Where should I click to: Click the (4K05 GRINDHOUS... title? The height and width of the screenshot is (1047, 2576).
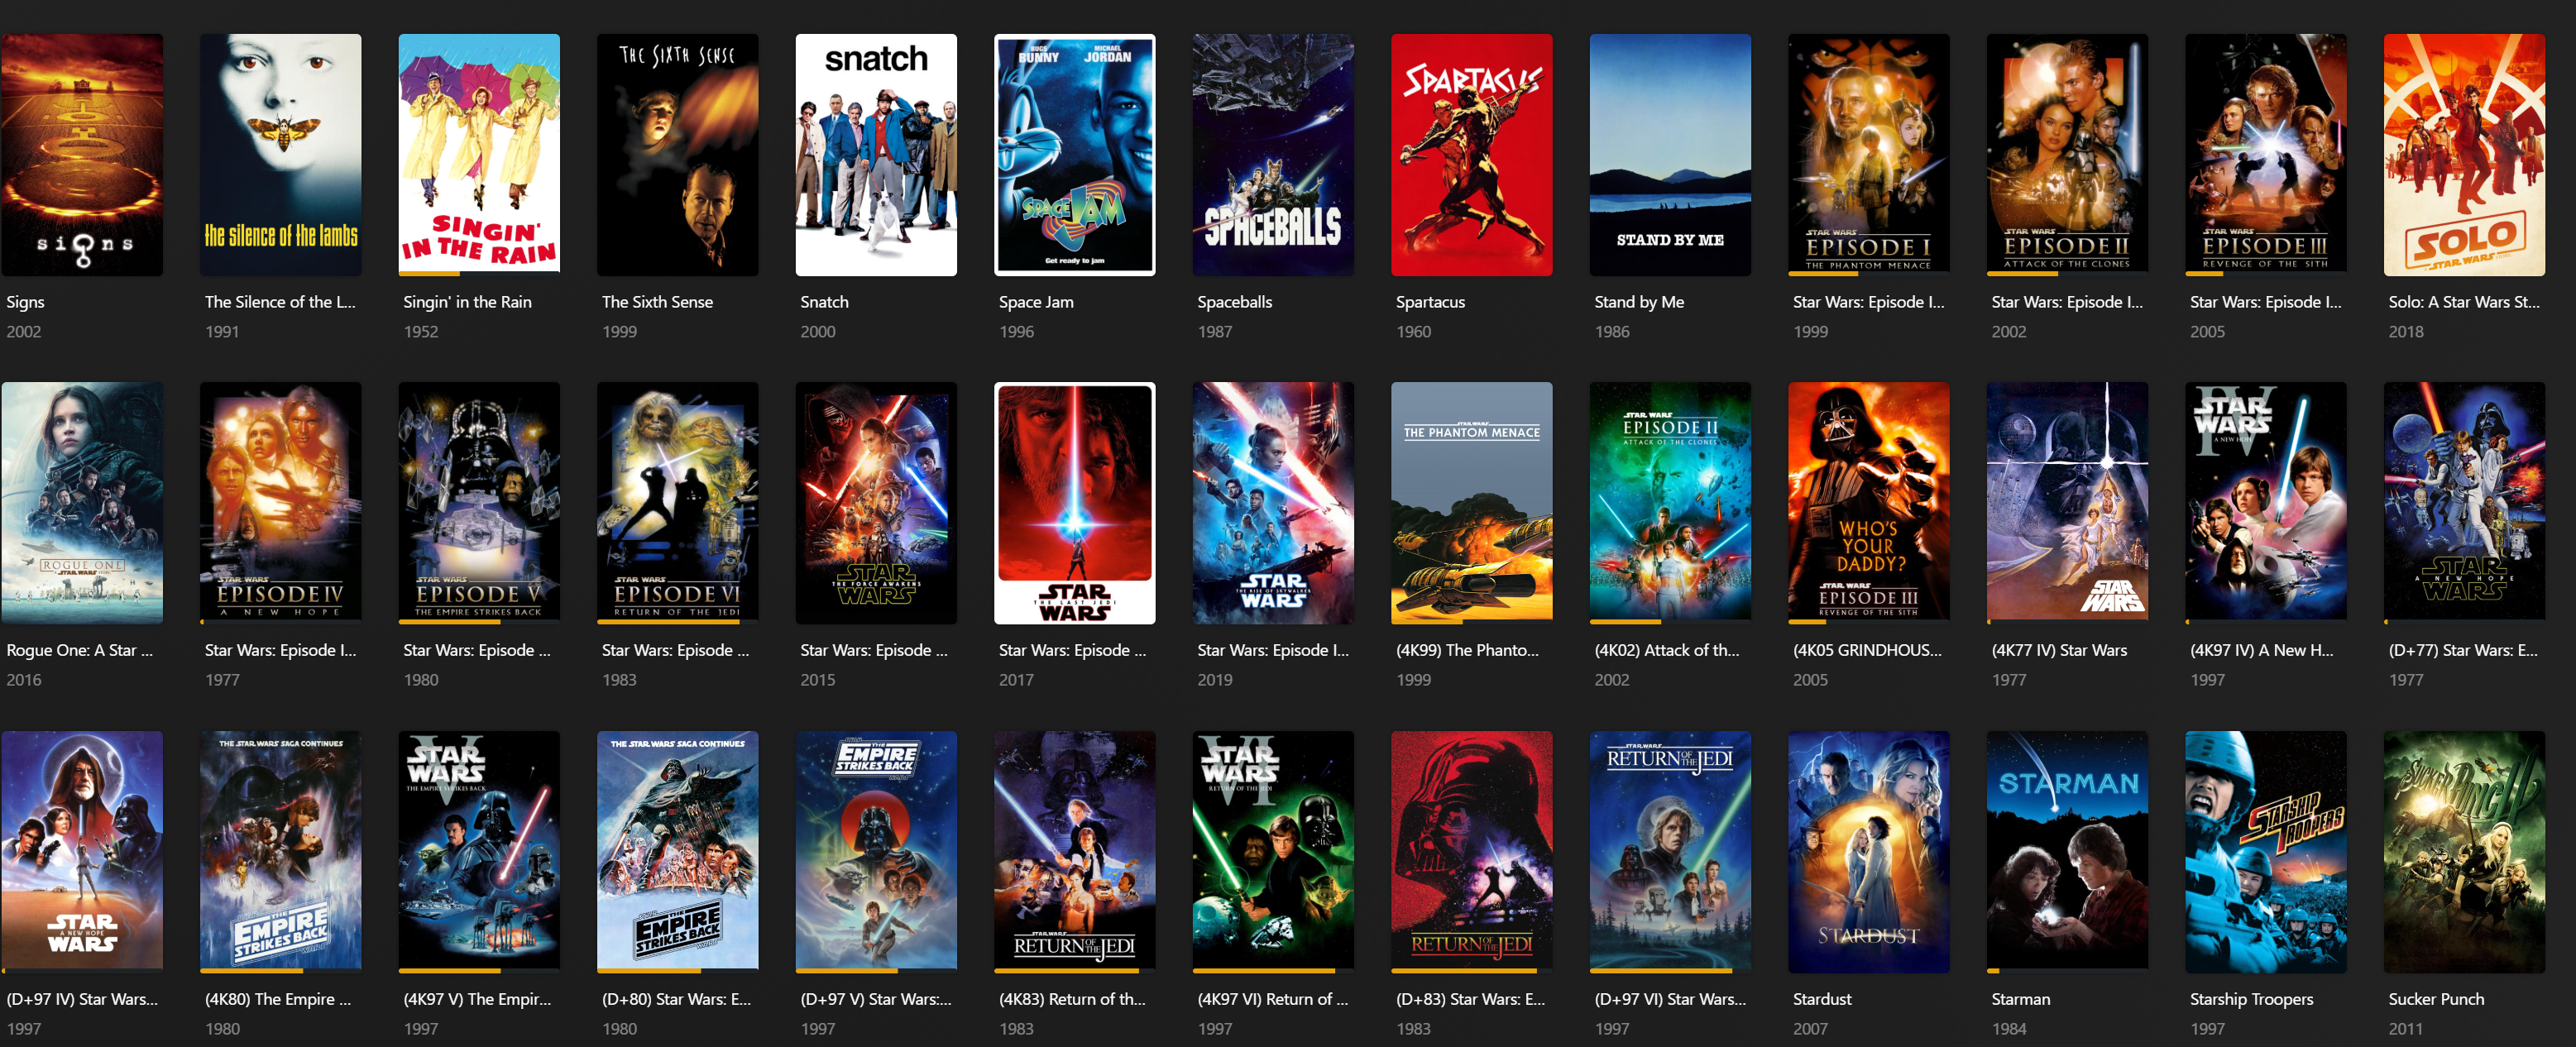[x=1867, y=650]
